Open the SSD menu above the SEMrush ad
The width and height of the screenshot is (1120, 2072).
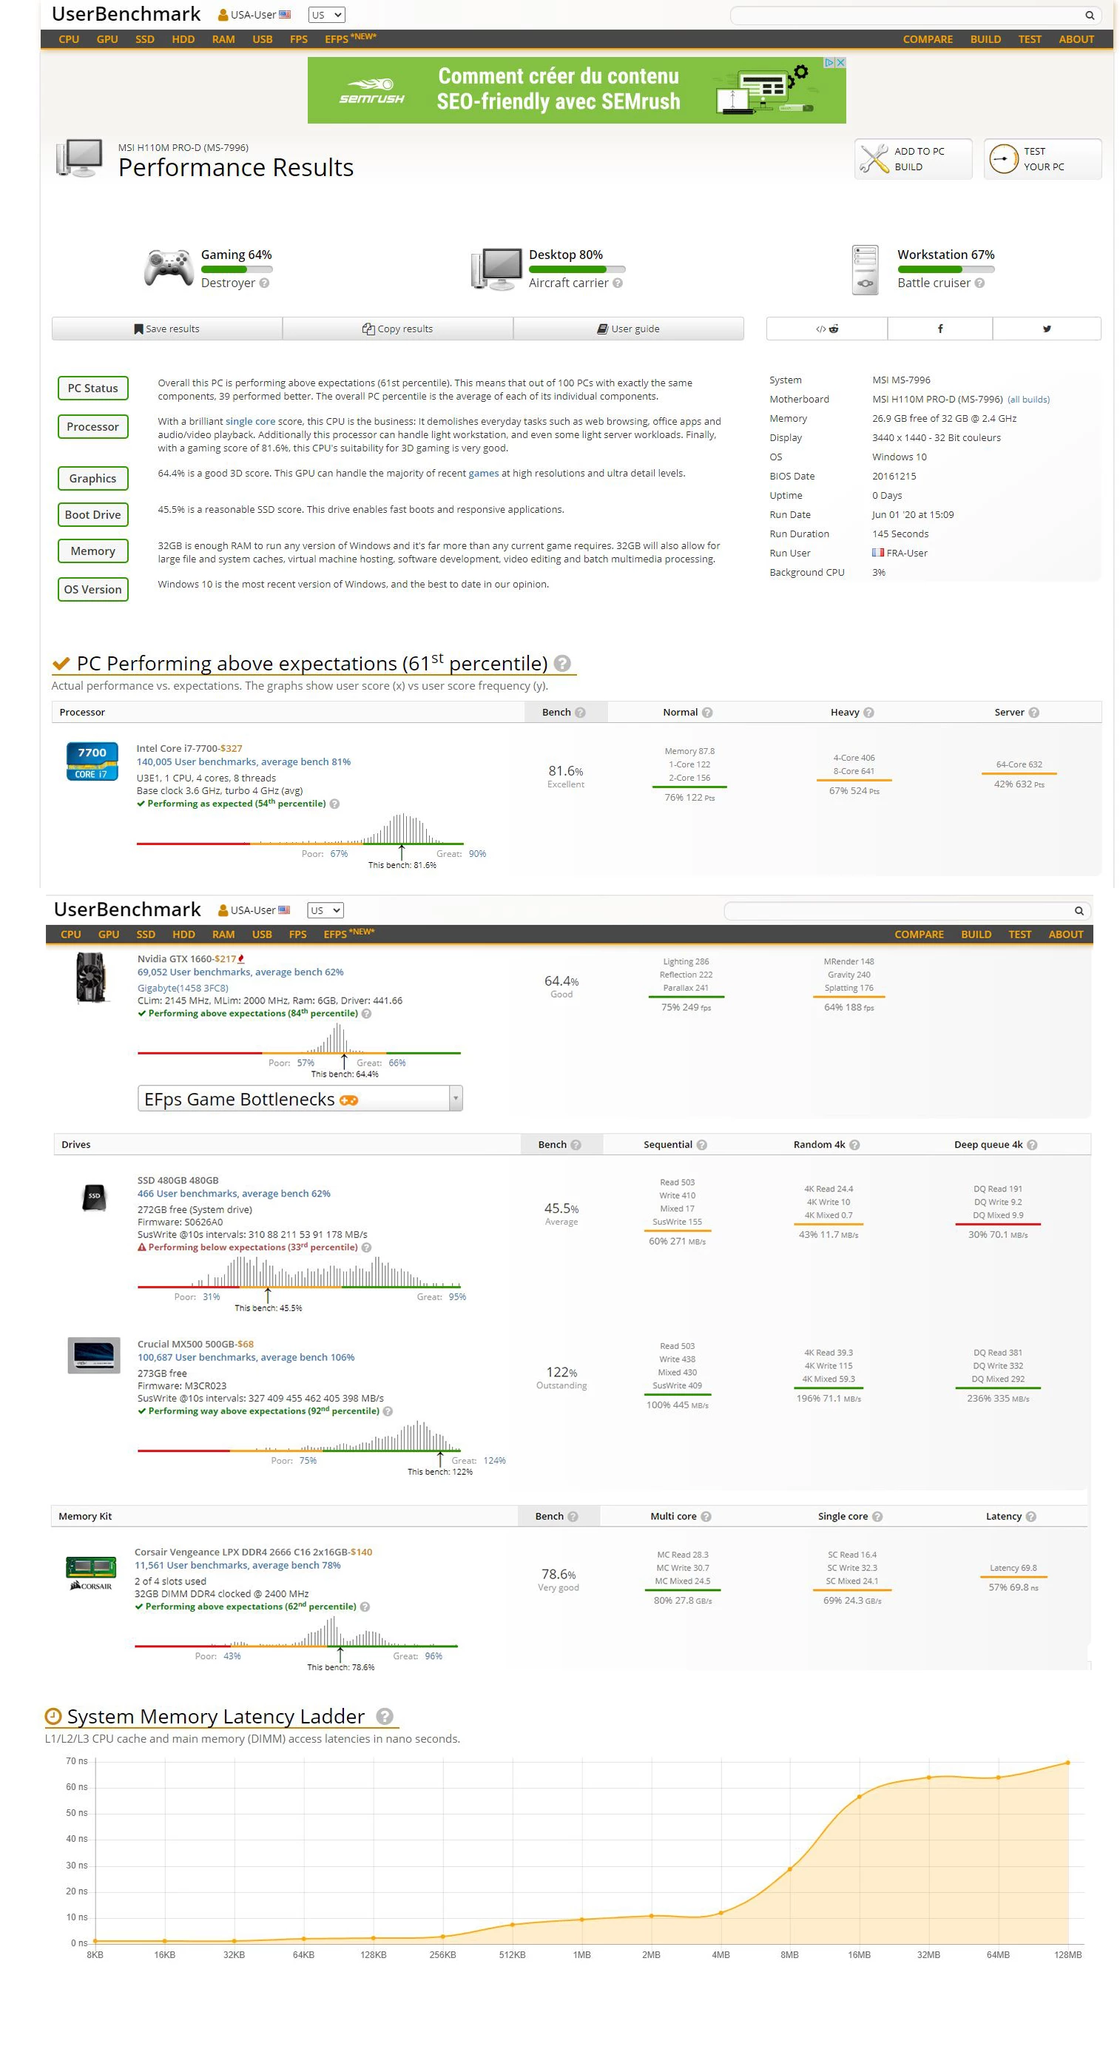coord(145,39)
